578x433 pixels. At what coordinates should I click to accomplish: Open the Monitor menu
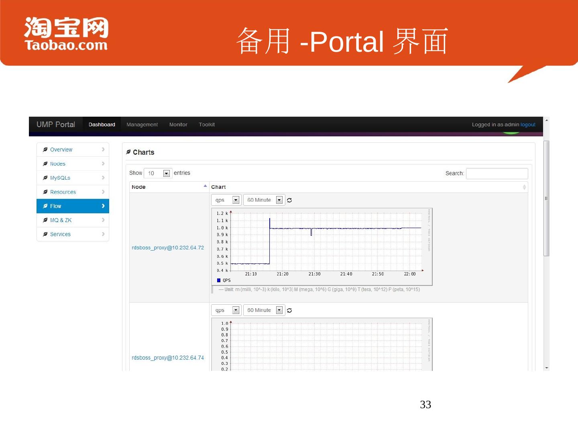click(178, 125)
